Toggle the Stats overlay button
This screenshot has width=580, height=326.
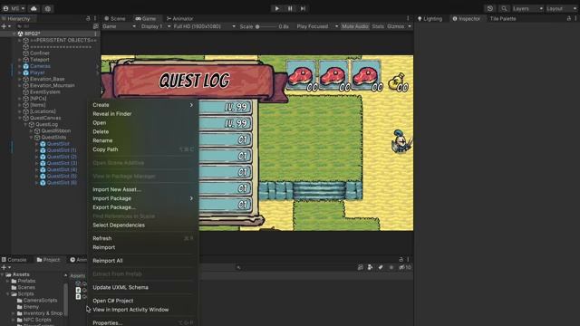[x=378, y=26]
